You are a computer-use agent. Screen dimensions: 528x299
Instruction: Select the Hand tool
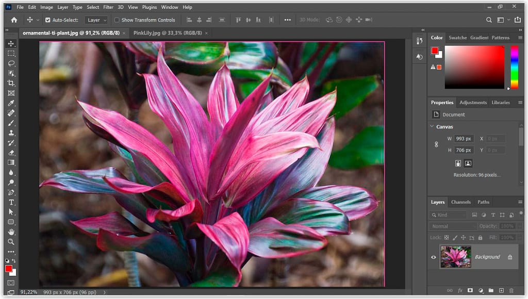tap(11, 231)
